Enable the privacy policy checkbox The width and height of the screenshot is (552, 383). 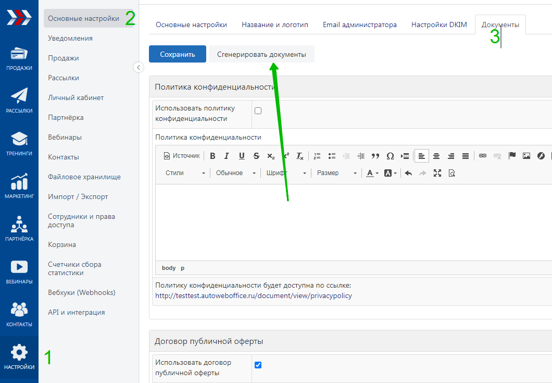[x=258, y=110]
